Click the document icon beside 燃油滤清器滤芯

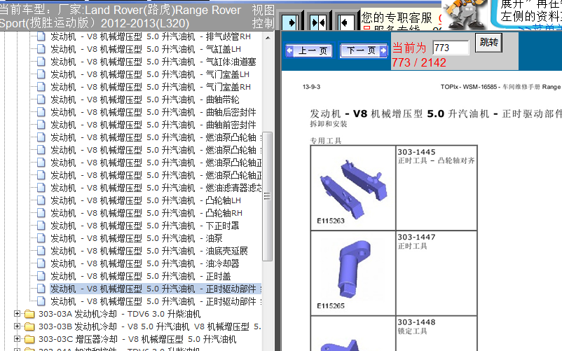(41, 188)
